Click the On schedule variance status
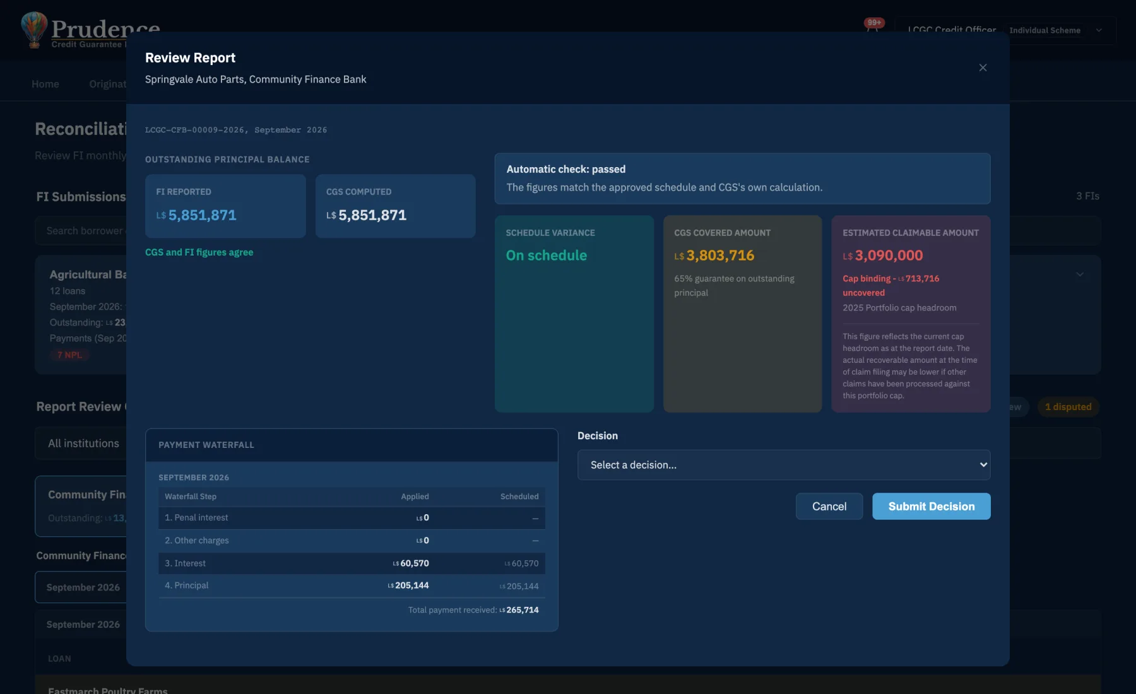Image resolution: width=1136 pixels, height=694 pixels. point(547,256)
